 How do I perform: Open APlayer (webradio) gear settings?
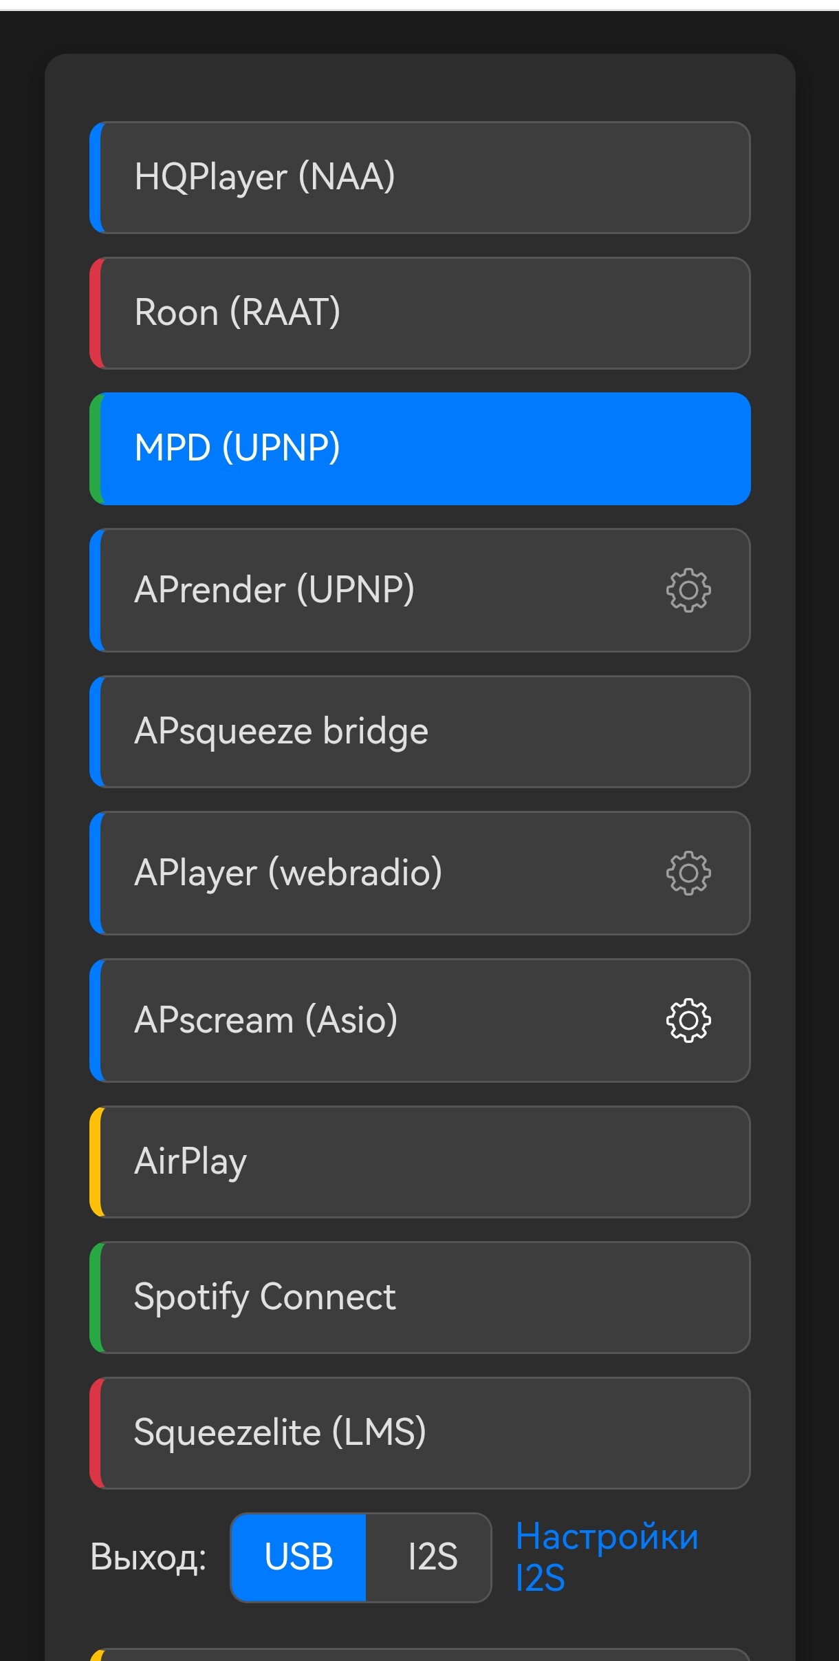(688, 873)
